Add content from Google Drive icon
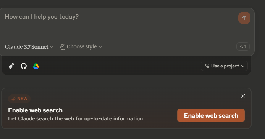 click(36, 66)
